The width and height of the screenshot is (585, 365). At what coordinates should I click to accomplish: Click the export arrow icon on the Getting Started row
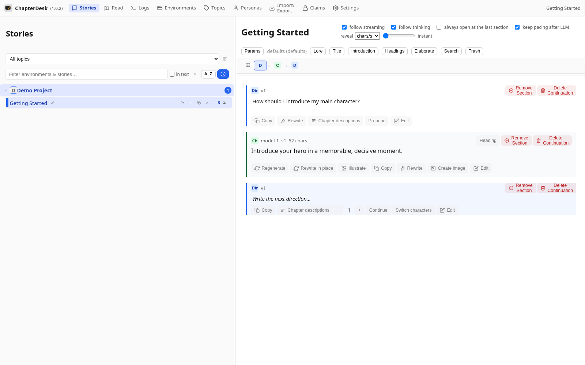[x=182, y=103]
